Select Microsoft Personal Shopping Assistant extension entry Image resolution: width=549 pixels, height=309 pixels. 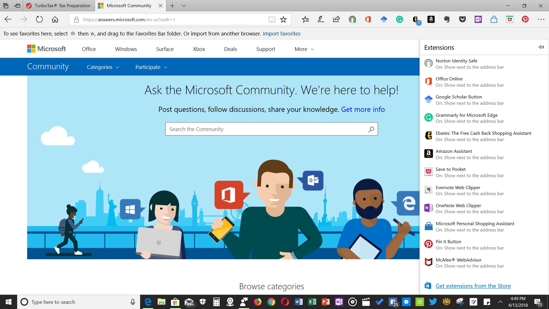pyautogui.click(x=484, y=227)
